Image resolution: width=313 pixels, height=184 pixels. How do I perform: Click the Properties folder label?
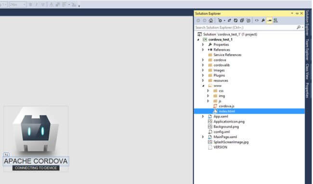click(221, 45)
